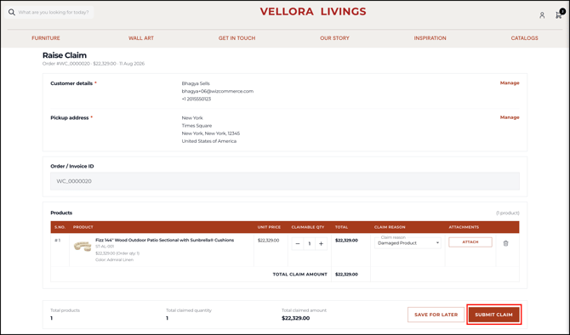Click the unit price $22,329.00 cell
Screen dimensions: 570x335
pyautogui.click(x=268, y=240)
